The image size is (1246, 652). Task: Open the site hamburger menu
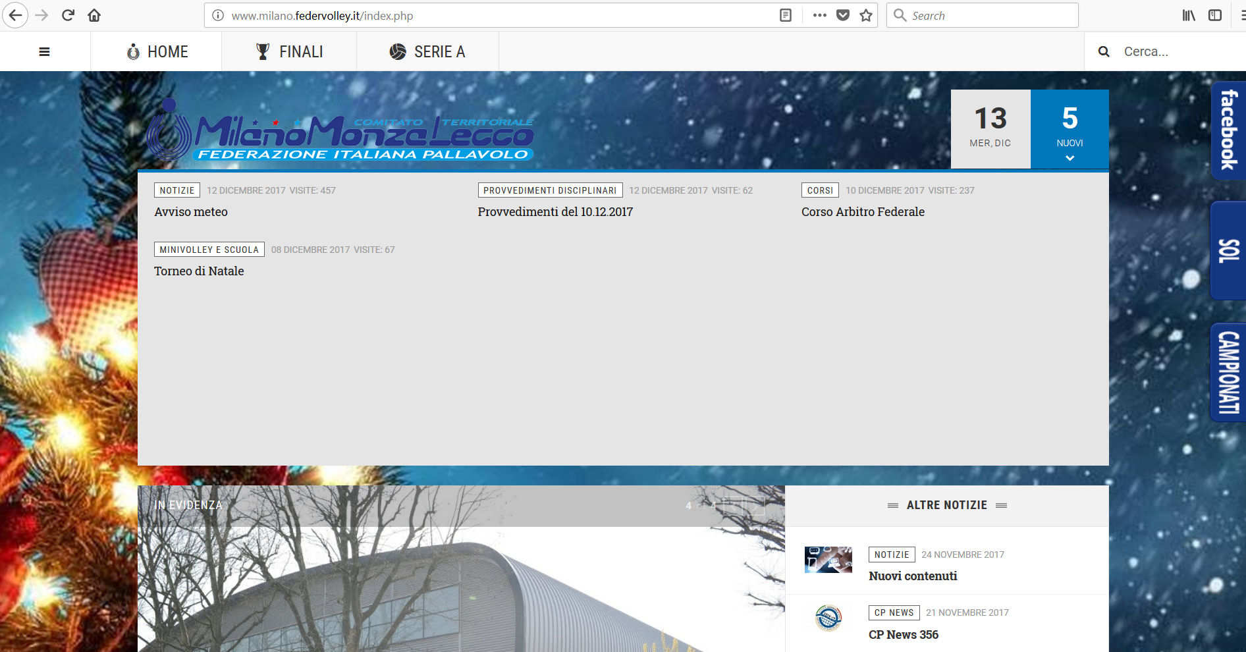45,51
